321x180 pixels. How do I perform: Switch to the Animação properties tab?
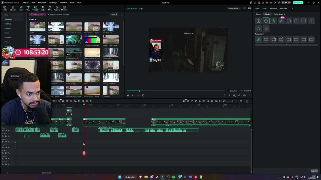(x=283, y=8)
